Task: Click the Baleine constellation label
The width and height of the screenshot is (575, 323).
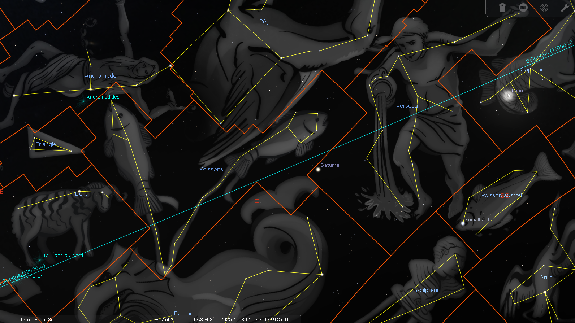Action: tap(183, 313)
